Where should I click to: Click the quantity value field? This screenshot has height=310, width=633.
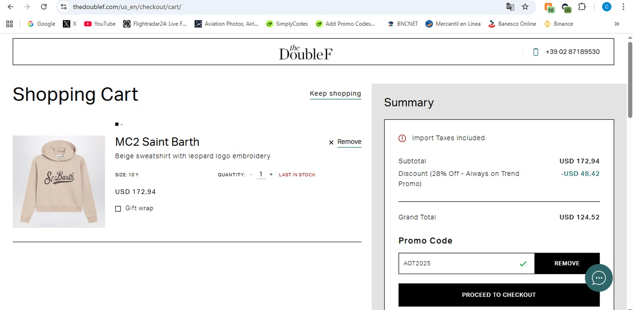point(261,174)
